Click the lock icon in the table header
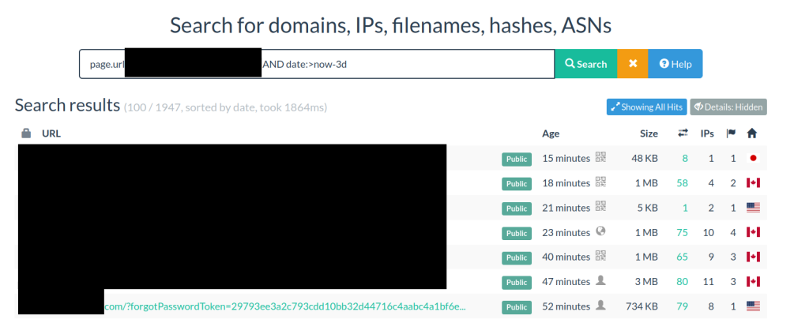The width and height of the screenshot is (809, 323). point(26,133)
